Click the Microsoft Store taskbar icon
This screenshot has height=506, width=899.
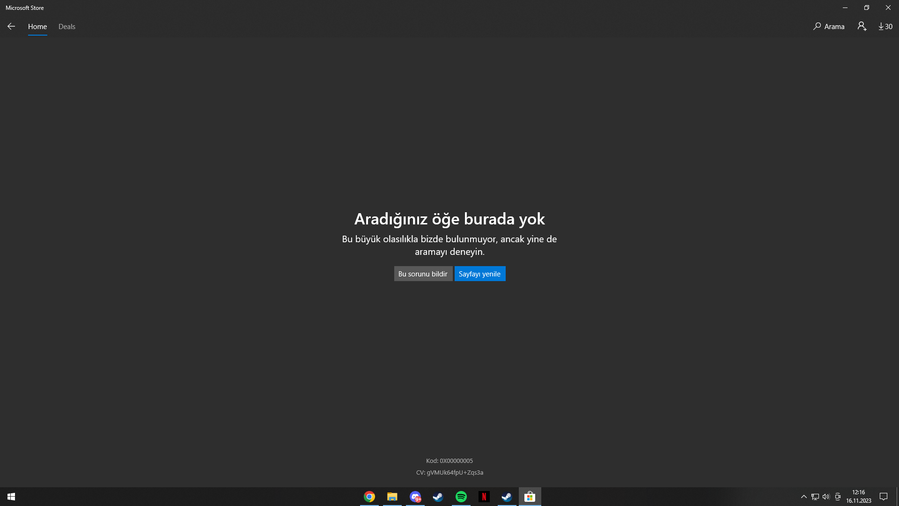point(530,497)
